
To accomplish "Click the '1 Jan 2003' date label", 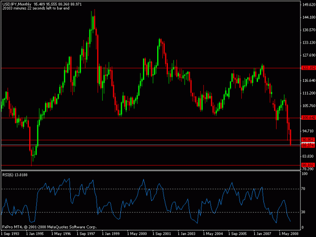I will tap(187, 234).
